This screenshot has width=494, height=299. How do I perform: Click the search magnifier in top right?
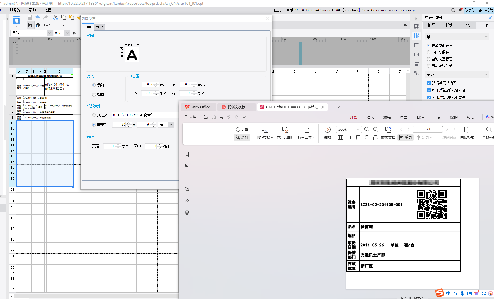pos(453,10)
